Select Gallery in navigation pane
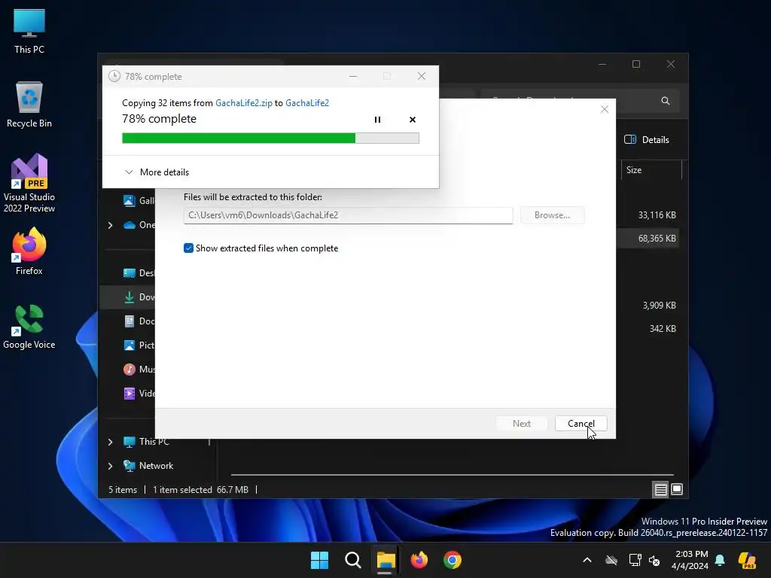Screen dimensions: 771x578 [139, 200]
